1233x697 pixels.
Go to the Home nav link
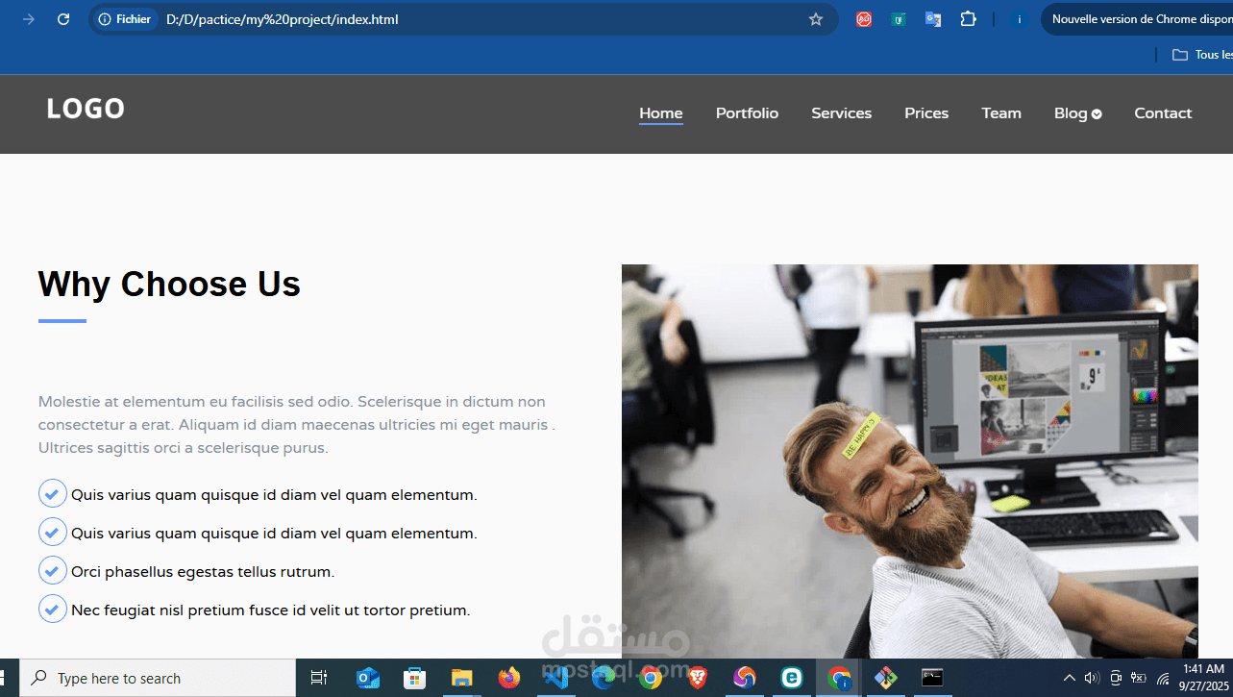click(661, 113)
